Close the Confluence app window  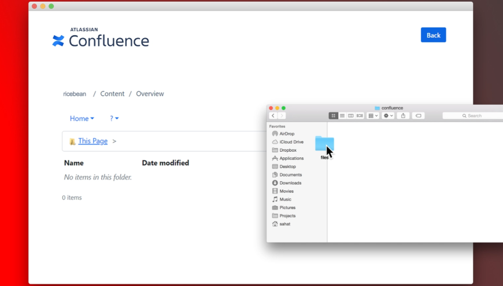(x=34, y=6)
